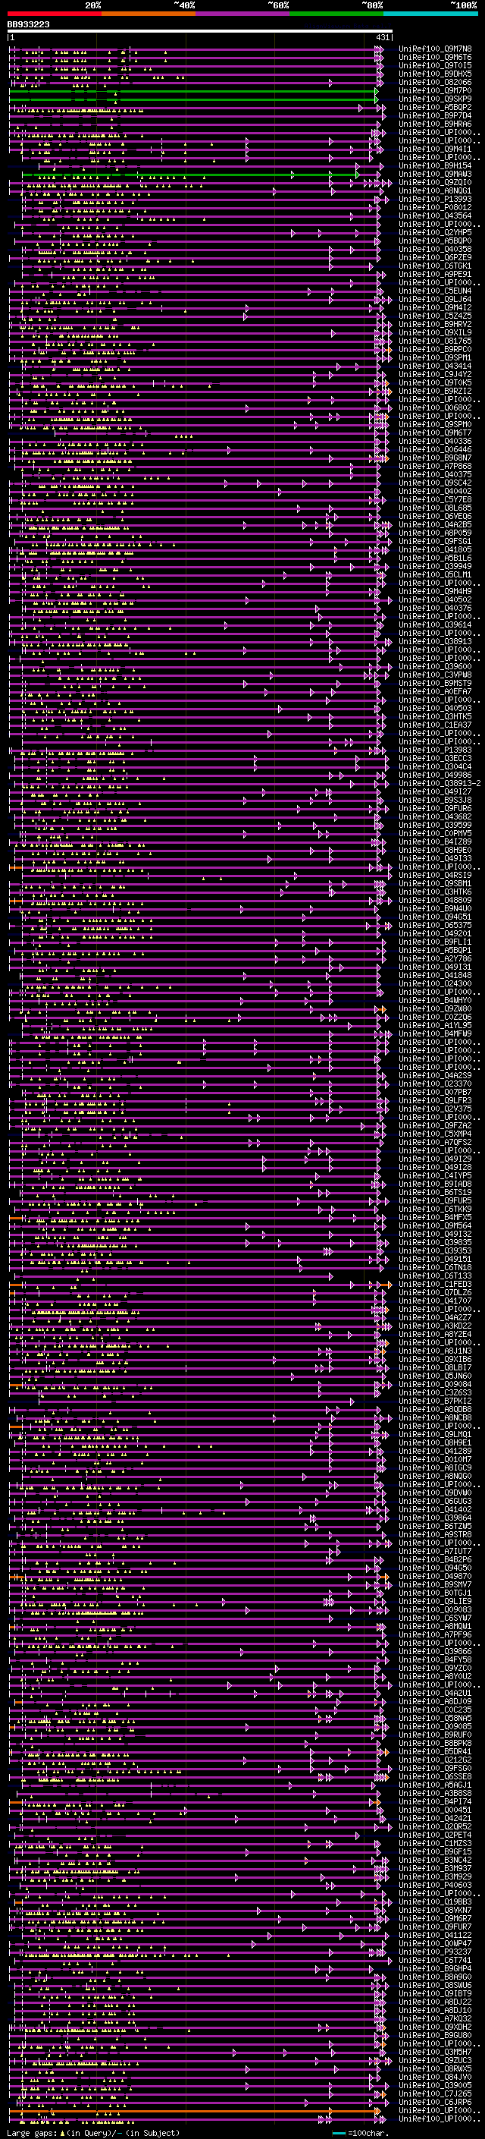The height and width of the screenshot is (2139, 485).
Task: Click label UniRef100_Q9M4I2
Action: [x=435, y=307]
